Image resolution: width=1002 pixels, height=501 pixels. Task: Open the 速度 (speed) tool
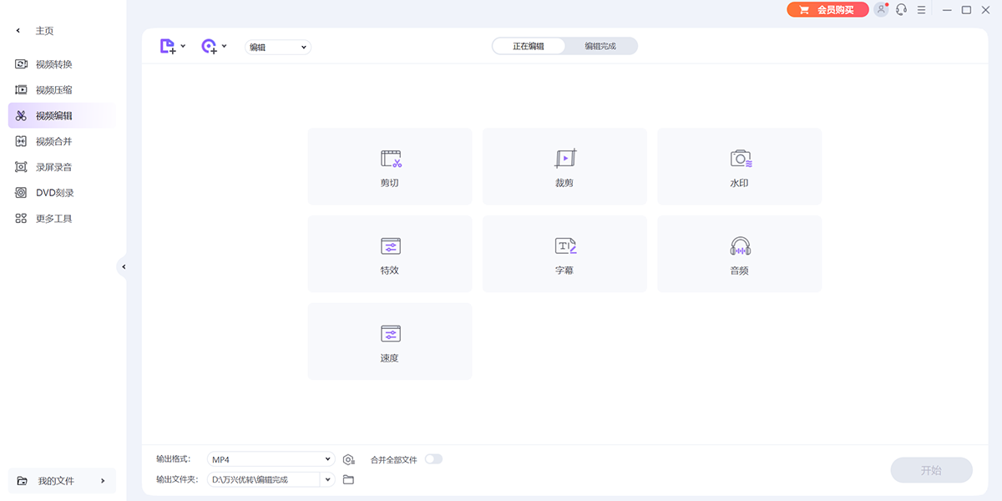[x=390, y=342]
